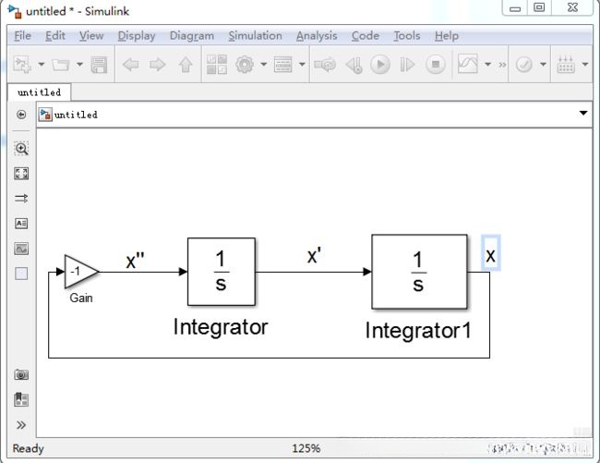
Task: Click the Ready status text
Action: click(x=29, y=448)
